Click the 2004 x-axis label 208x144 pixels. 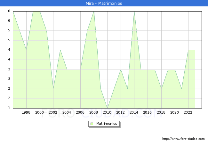(67, 112)
